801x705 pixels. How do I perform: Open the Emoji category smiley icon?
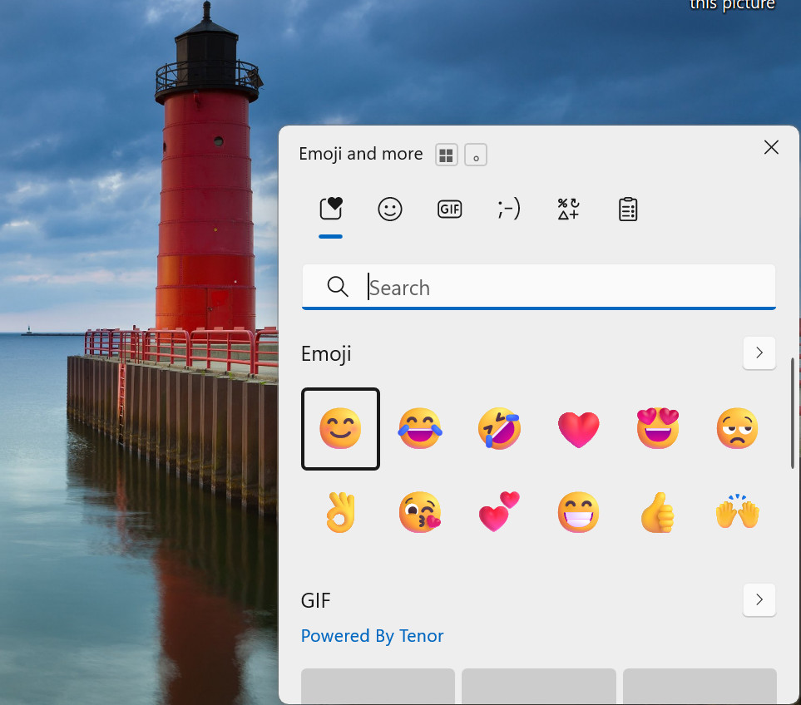click(390, 209)
